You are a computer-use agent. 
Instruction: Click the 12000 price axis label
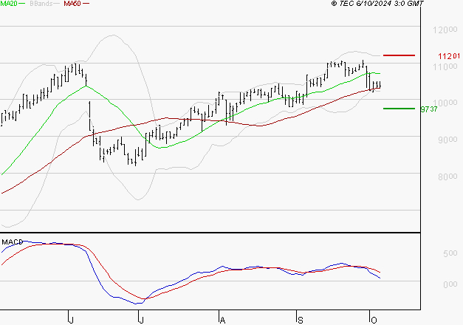(445, 30)
